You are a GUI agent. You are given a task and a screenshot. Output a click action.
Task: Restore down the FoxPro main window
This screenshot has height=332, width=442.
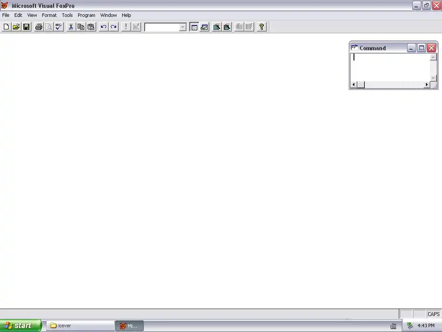point(426,5)
